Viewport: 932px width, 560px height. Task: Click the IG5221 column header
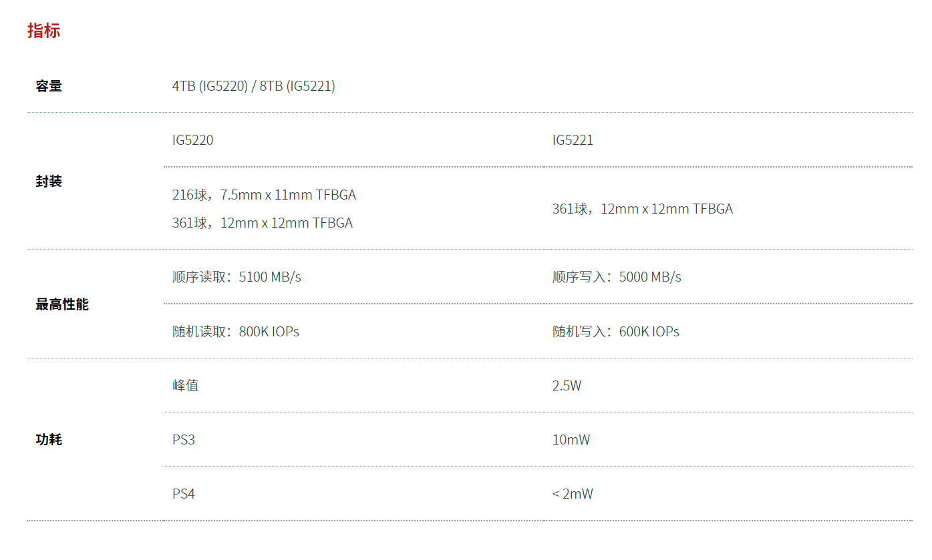573,140
